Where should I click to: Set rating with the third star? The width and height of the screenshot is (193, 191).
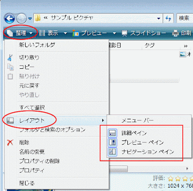pos(185,178)
